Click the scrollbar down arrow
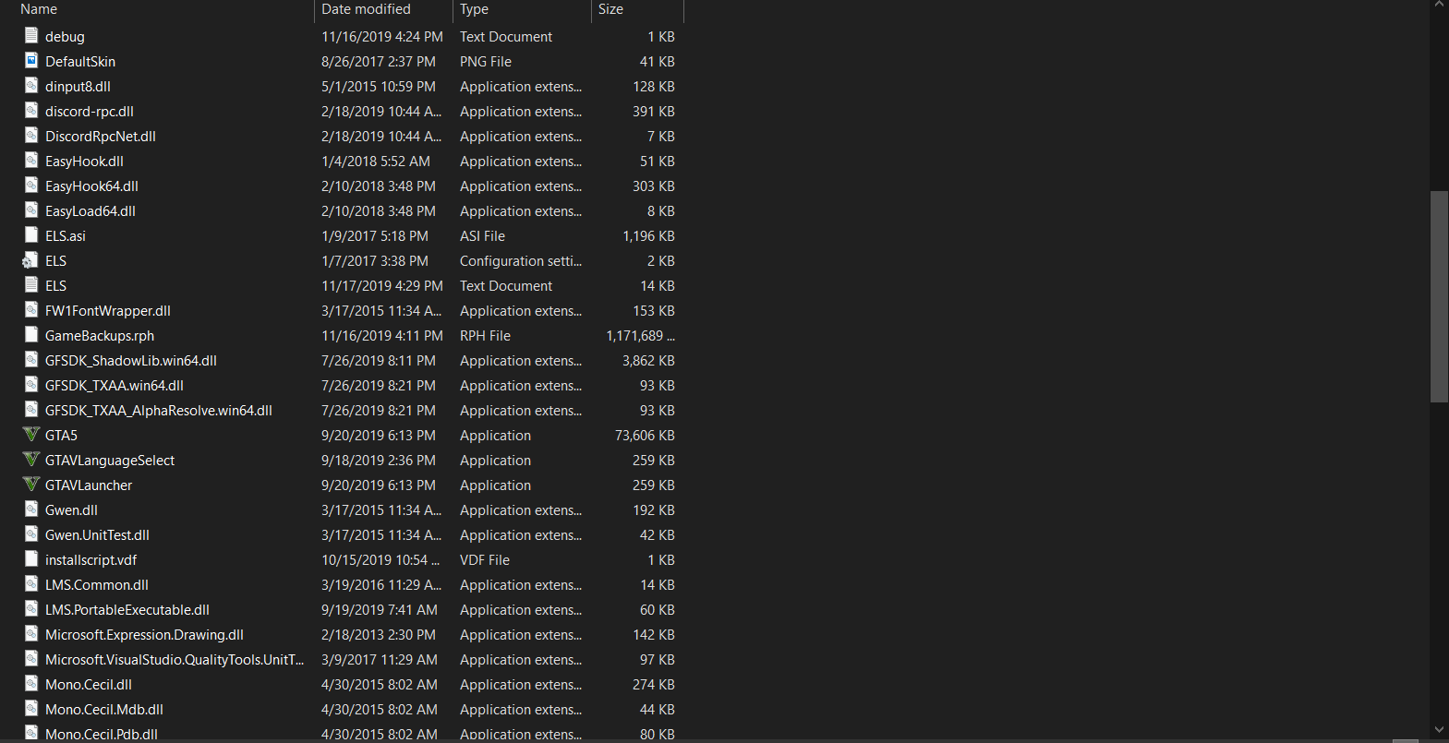Viewport: 1449px width, 743px height. point(1439,729)
